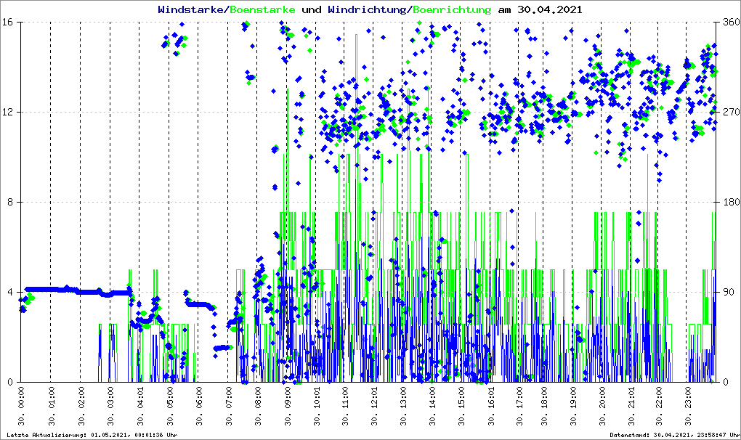Click the 'Windrichtung' title word

[x=366, y=9]
